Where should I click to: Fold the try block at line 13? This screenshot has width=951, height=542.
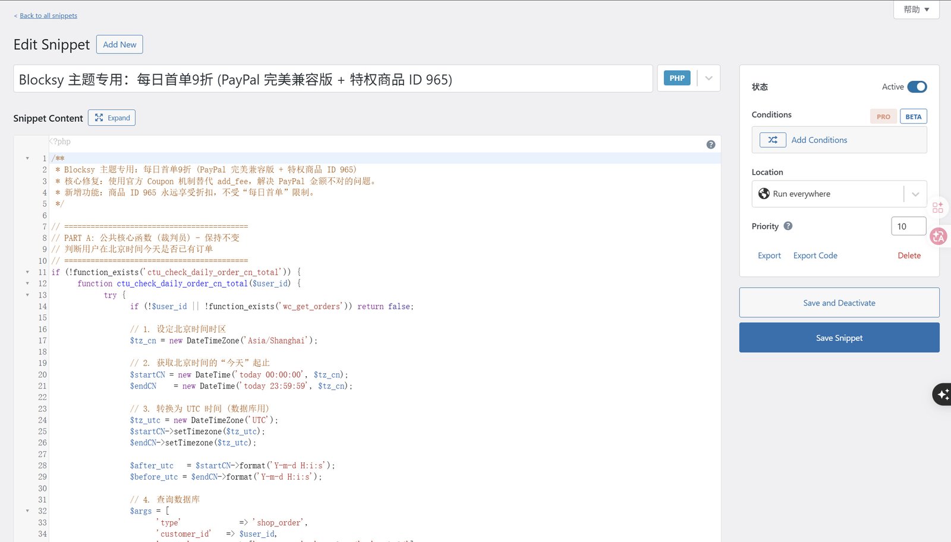(27, 295)
